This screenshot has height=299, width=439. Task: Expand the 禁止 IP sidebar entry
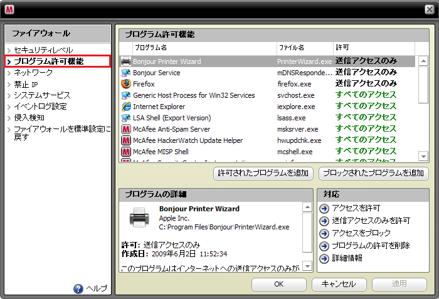pos(26,84)
